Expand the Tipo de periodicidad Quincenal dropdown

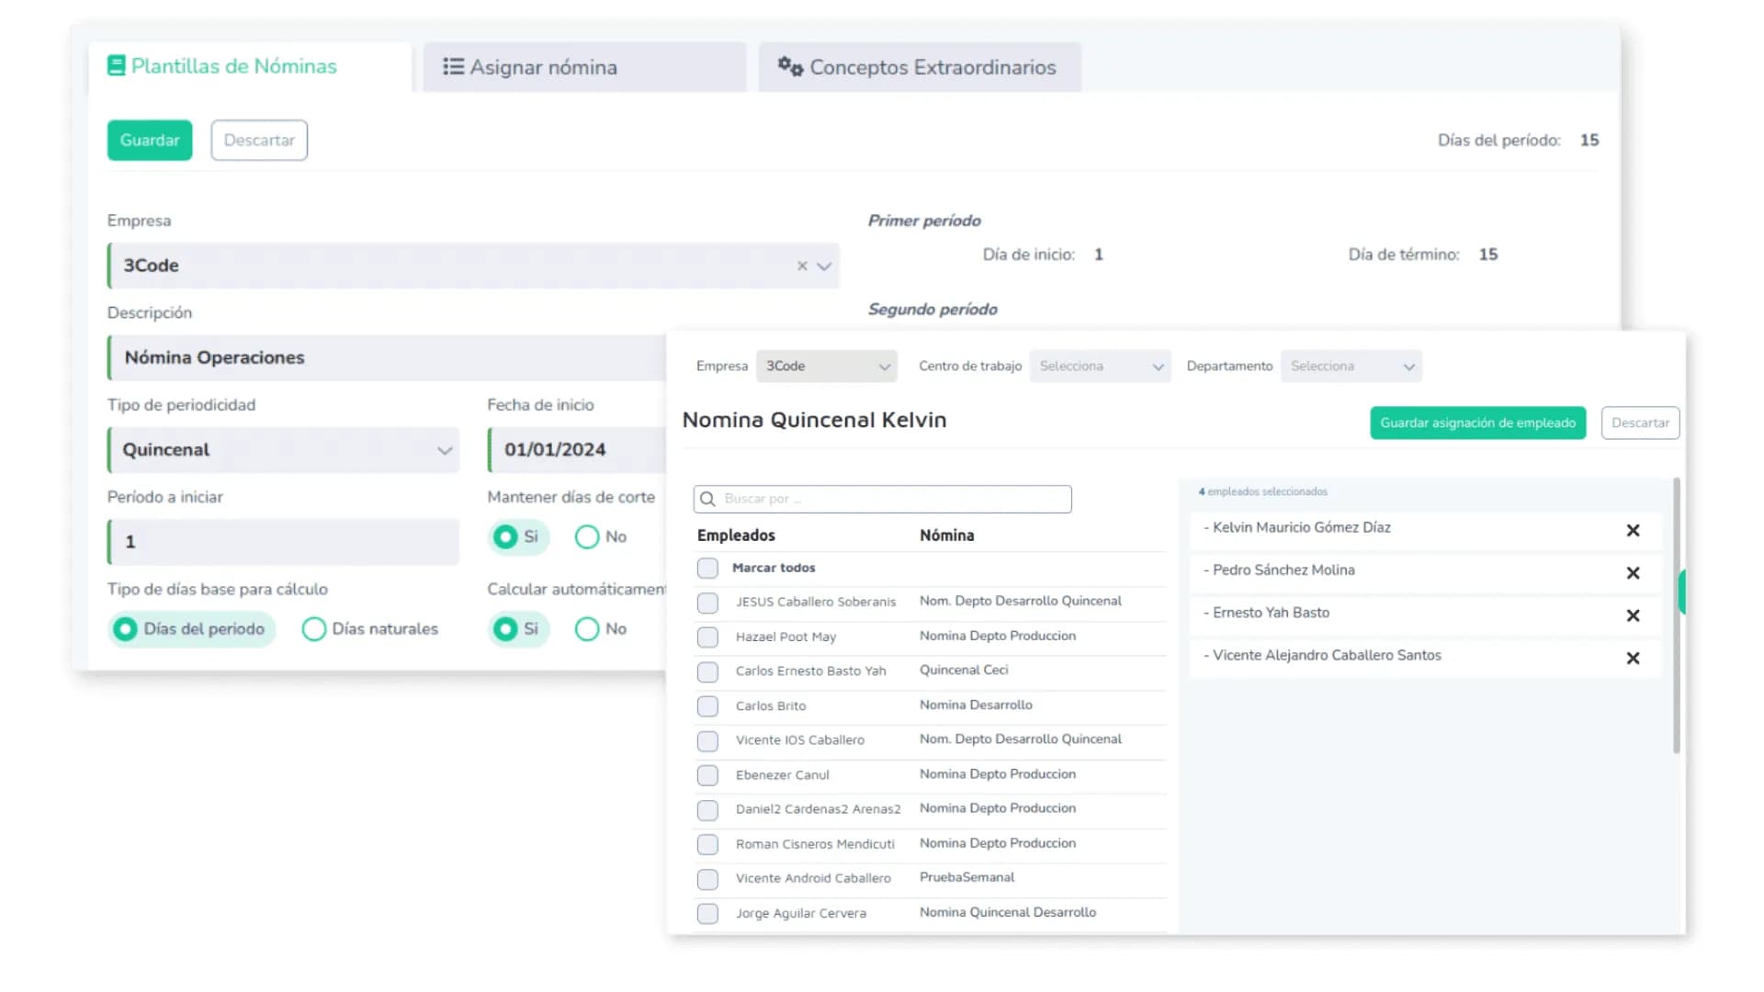tap(445, 450)
